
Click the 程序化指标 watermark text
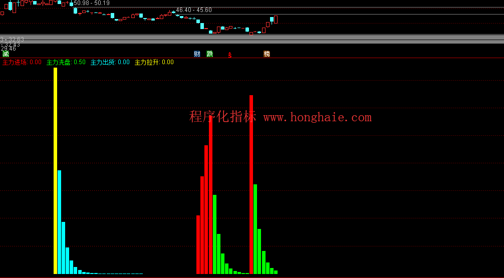222,117
